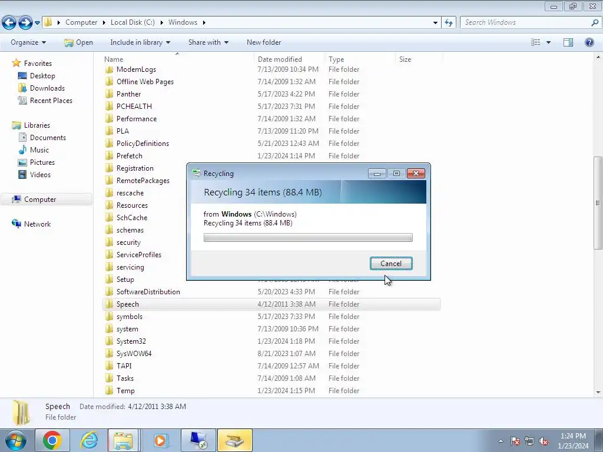Click the scroll down arrow of file list
The image size is (603, 452).
click(598, 392)
